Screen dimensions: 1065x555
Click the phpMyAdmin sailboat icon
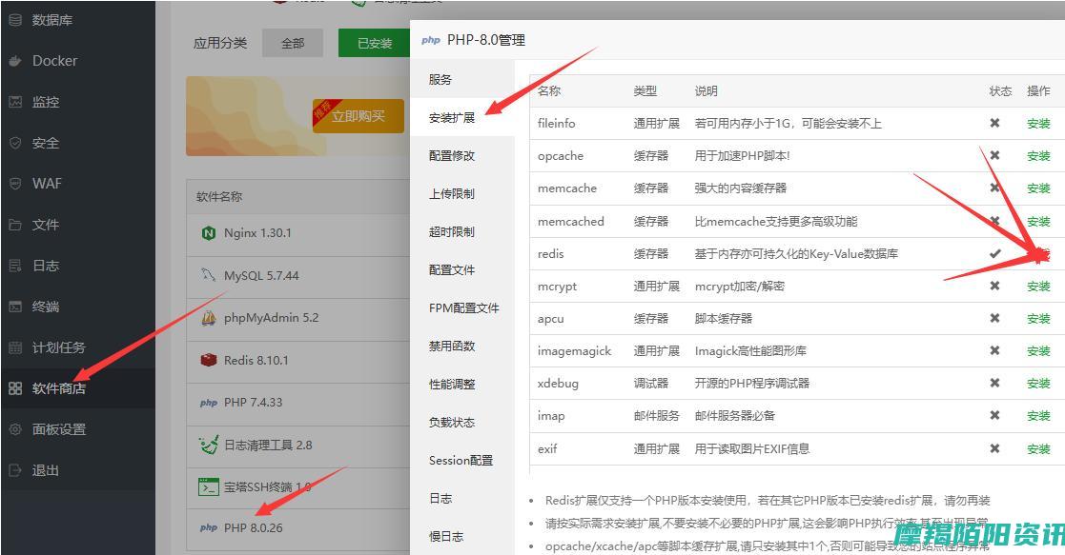(209, 318)
